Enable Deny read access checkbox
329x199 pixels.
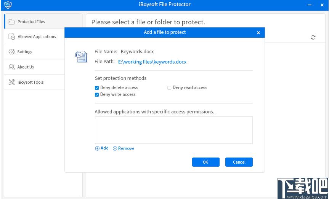coord(169,88)
